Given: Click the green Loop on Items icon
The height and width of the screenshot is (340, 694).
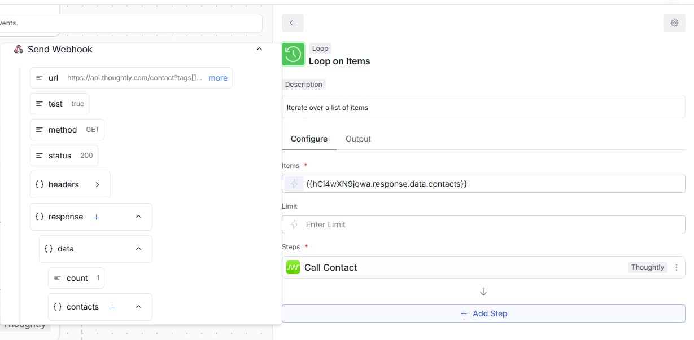Looking at the screenshot, I should click(x=293, y=54).
